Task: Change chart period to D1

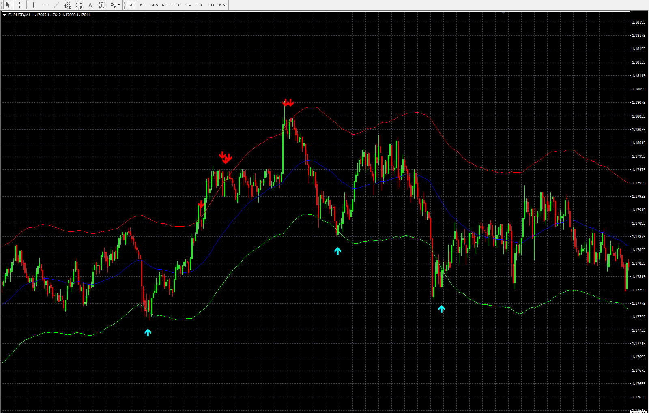Action: coord(200,5)
